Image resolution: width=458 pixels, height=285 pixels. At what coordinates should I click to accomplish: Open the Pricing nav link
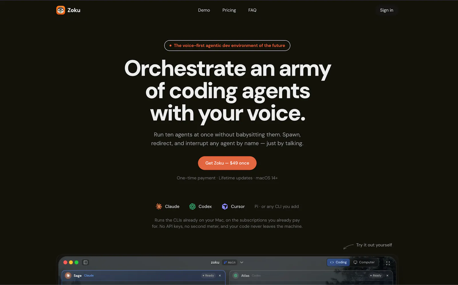(x=229, y=10)
